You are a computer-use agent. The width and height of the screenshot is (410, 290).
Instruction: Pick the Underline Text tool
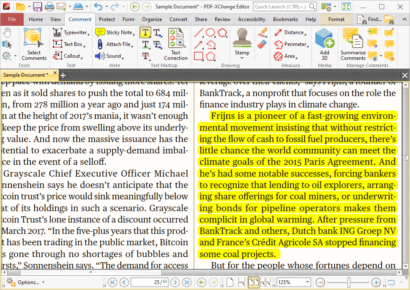tap(146, 44)
